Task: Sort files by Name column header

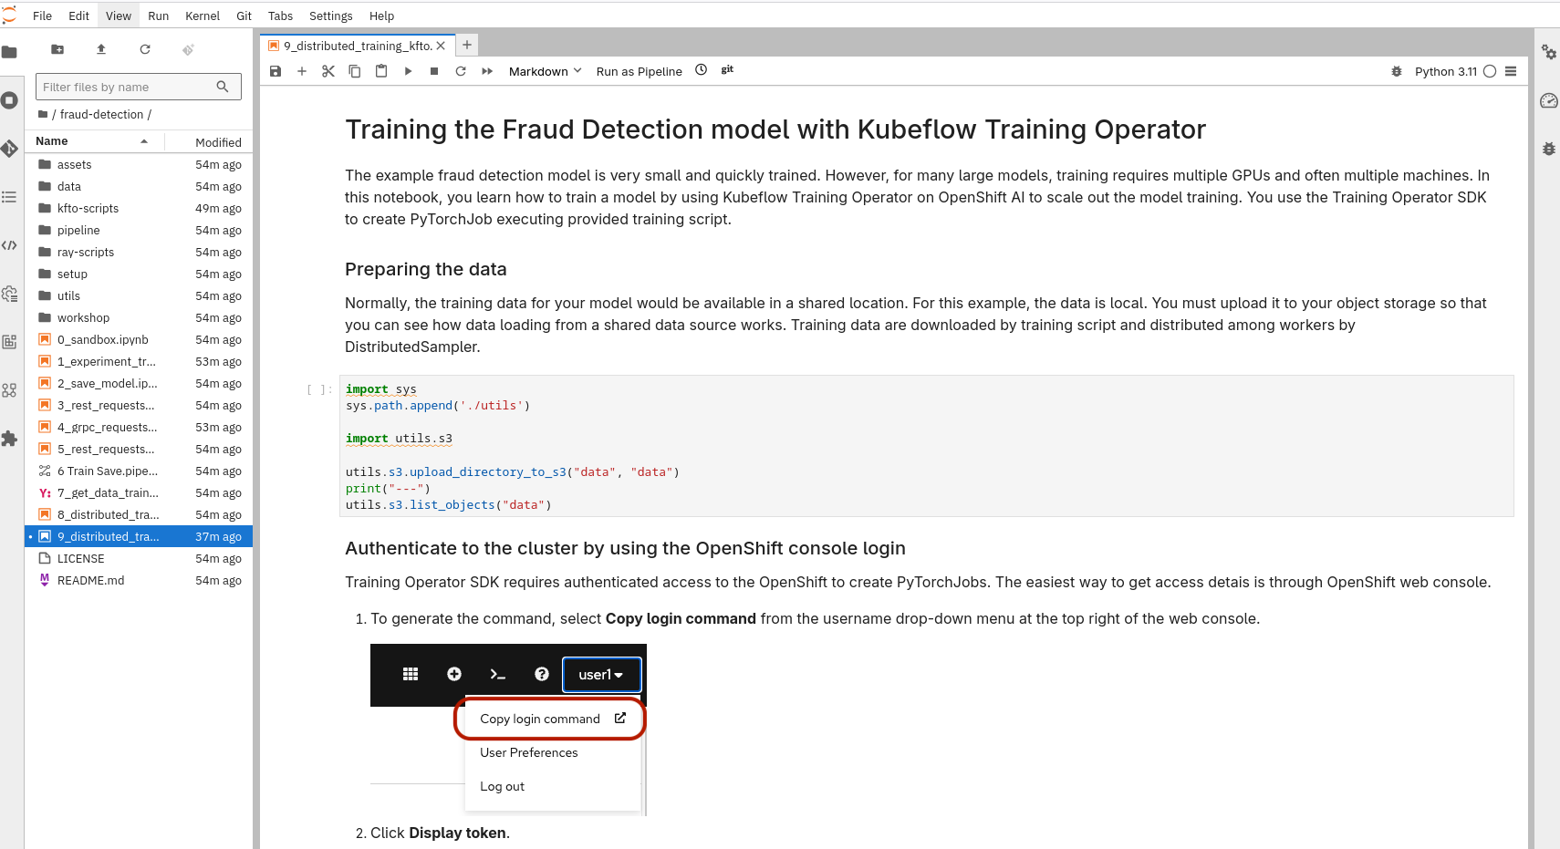Action: (94, 141)
